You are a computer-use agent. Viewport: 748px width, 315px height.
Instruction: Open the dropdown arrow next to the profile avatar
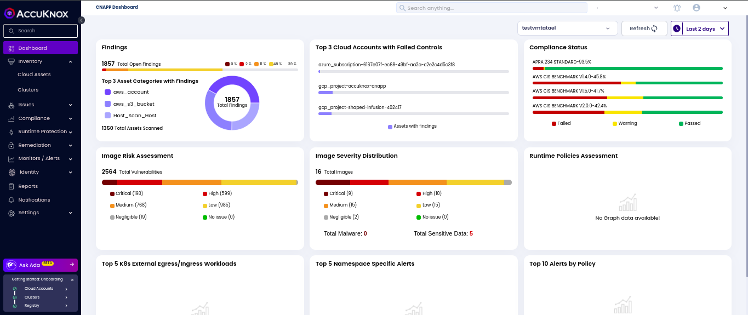coord(726,8)
